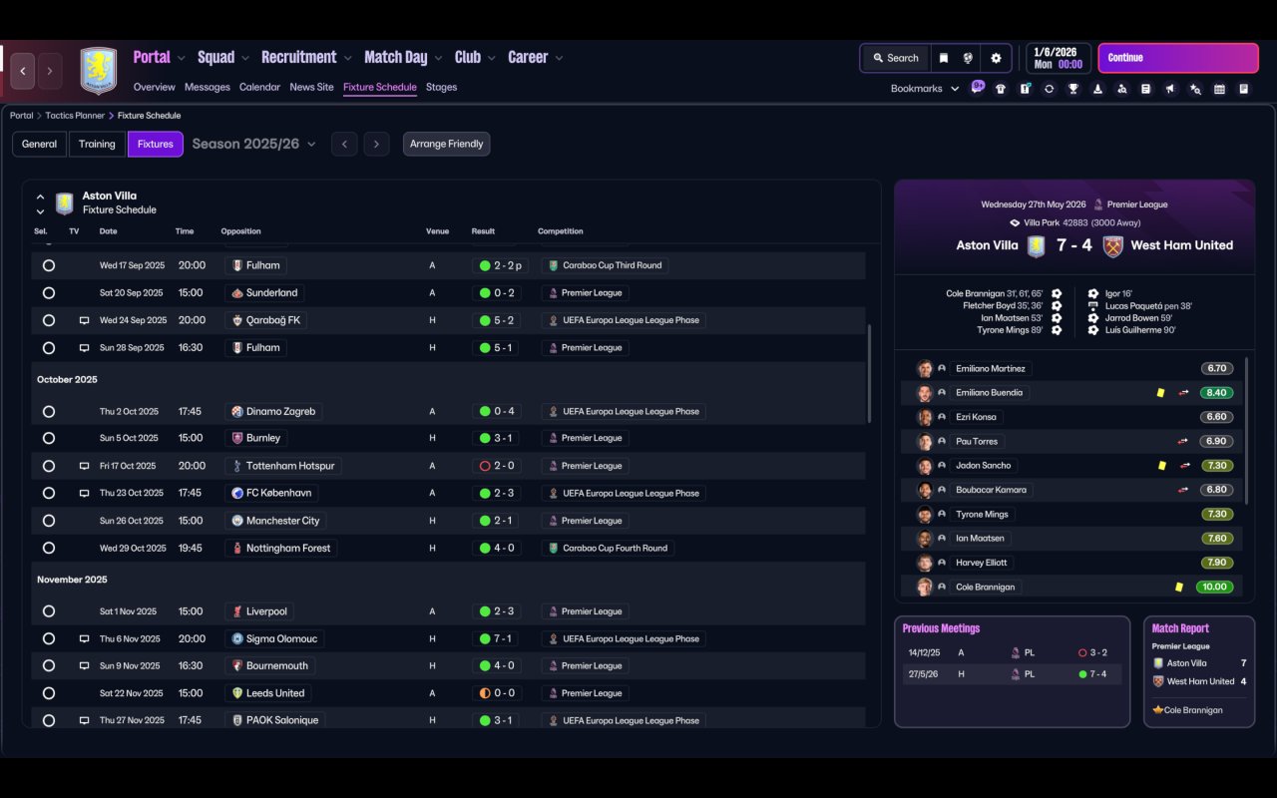Click the TV icon on Qarabağ FK row
The height and width of the screenshot is (798, 1277).
click(84, 320)
